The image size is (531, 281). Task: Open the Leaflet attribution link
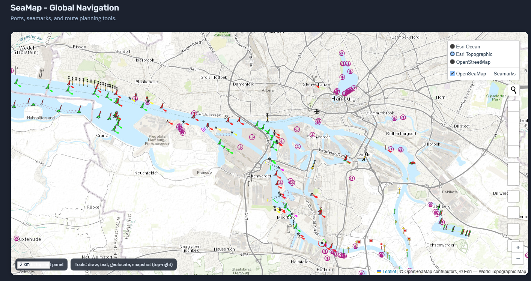click(389, 272)
